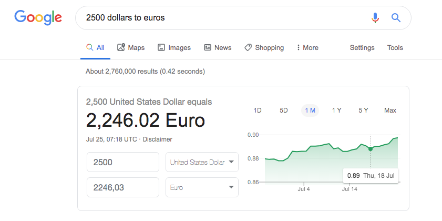
Task: Select the Max chart range
Action: point(390,110)
